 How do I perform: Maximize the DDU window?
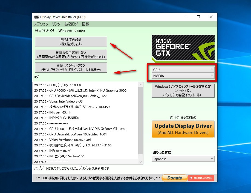pos(198,17)
